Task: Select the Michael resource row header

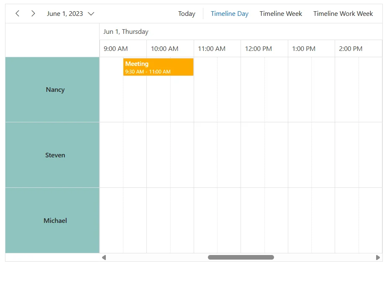Action: click(52, 220)
